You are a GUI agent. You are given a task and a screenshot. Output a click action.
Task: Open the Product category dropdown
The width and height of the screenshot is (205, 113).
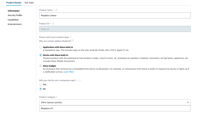[115, 102]
